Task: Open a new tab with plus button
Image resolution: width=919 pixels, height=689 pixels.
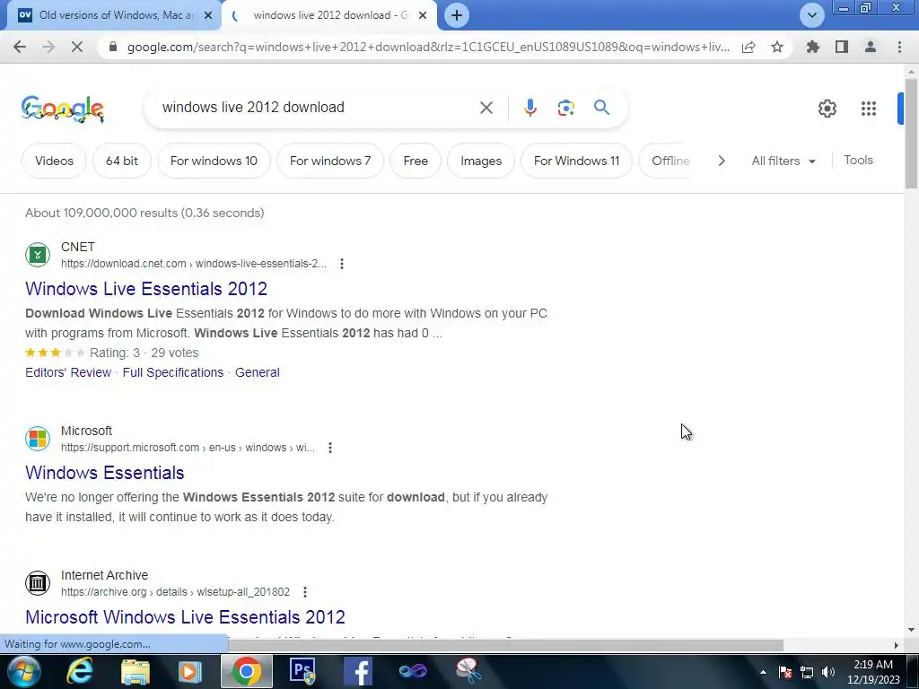Action: click(x=457, y=15)
